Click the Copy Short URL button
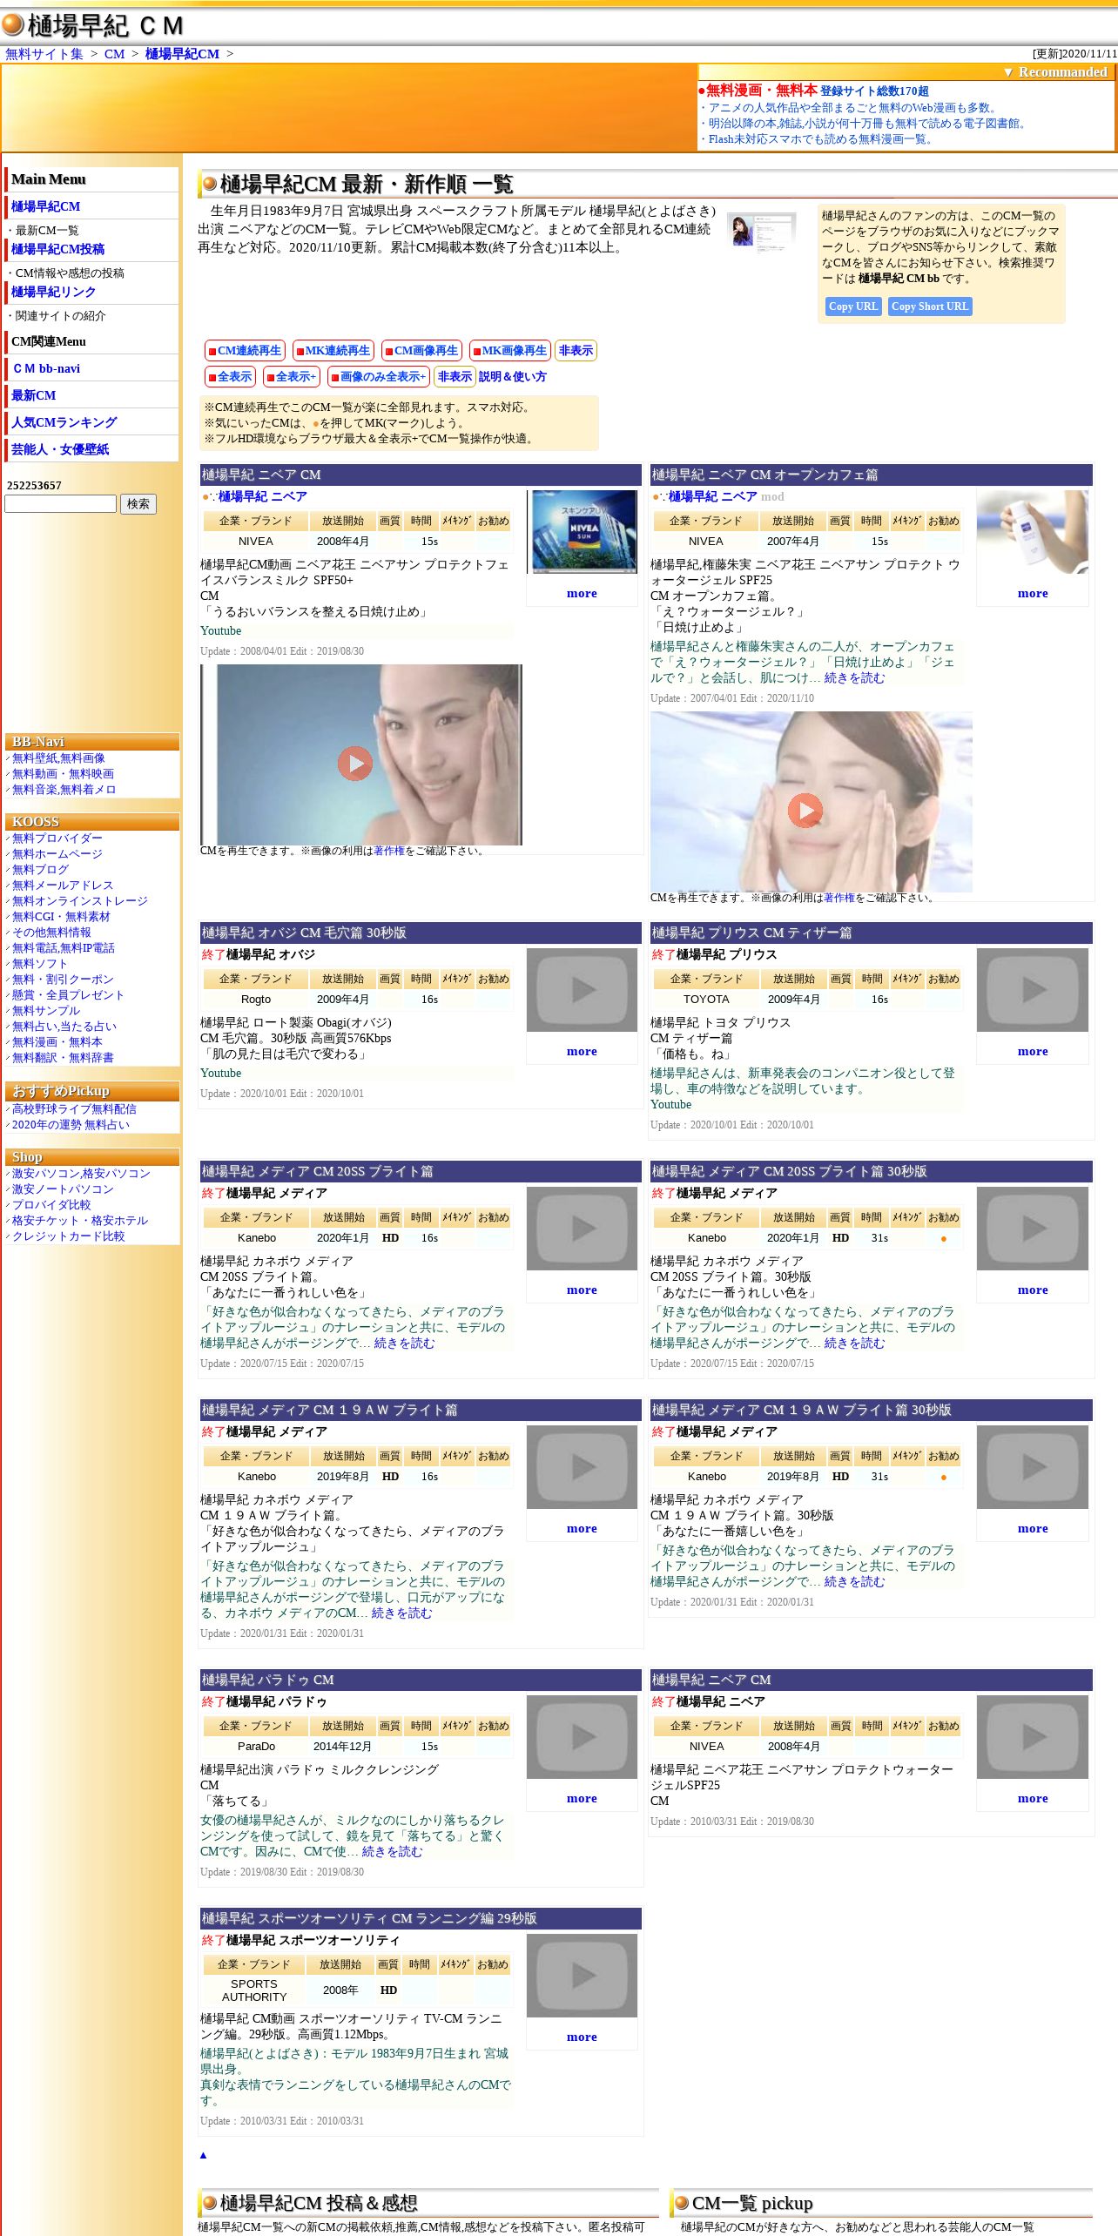The width and height of the screenshot is (1118, 2236). 930,306
